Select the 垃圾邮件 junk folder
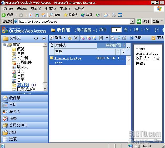The height and width of the screenshot is (148, 165). (x=24, y=62)
